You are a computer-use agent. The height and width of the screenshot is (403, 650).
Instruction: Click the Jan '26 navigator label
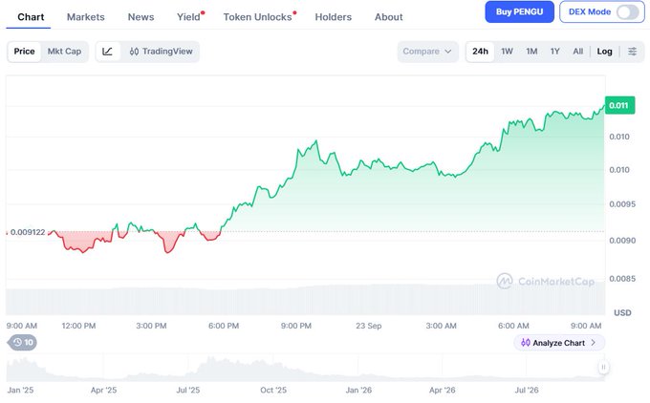click(358, 391)
